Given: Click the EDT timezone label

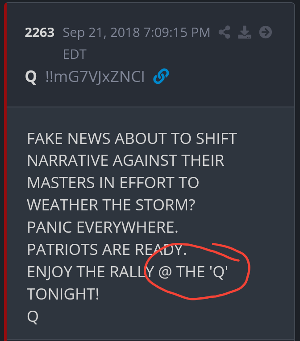Looking at the screenshot, I should coord(75,54).
